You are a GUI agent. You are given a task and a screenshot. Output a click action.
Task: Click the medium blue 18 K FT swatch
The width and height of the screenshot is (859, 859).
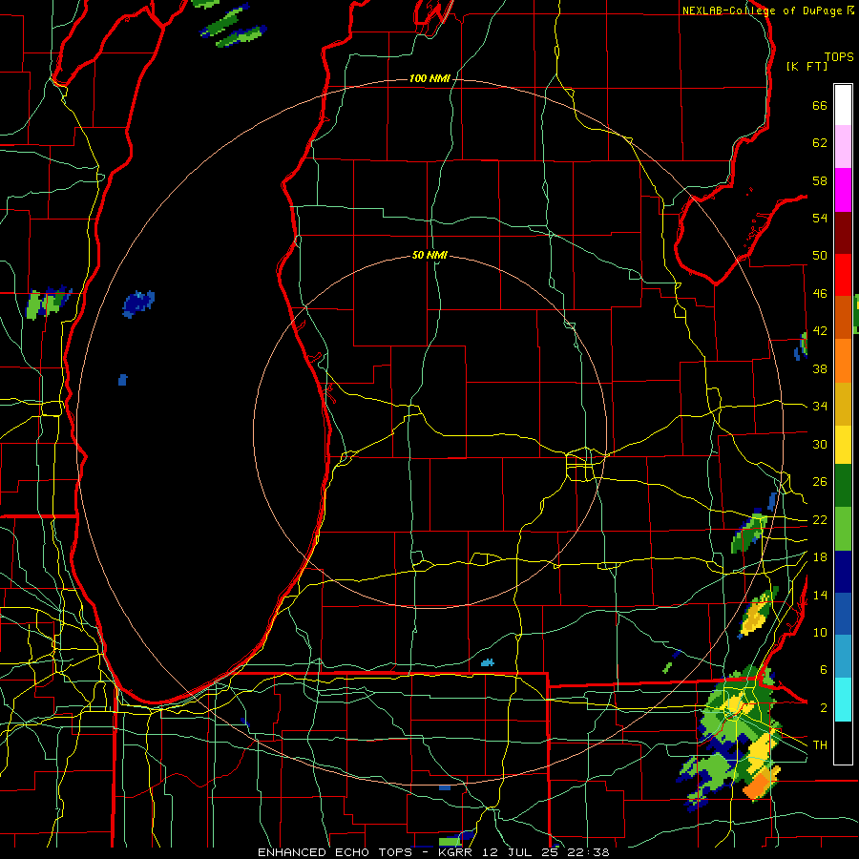pyautogui.click(x=843, y=614)
